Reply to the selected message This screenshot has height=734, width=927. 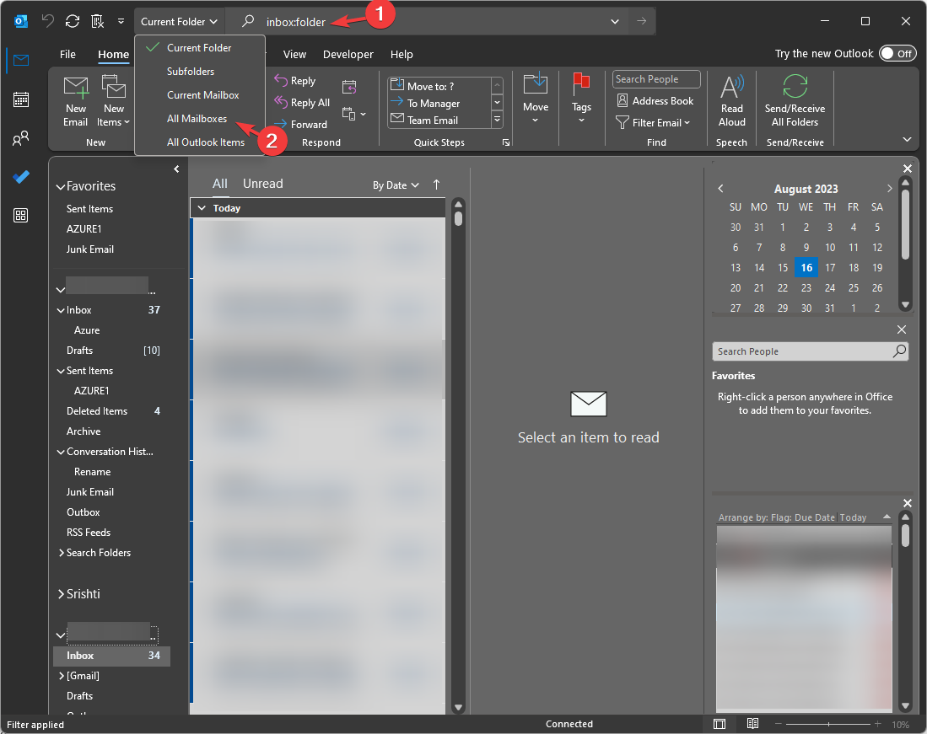click(x=295, y=81)
